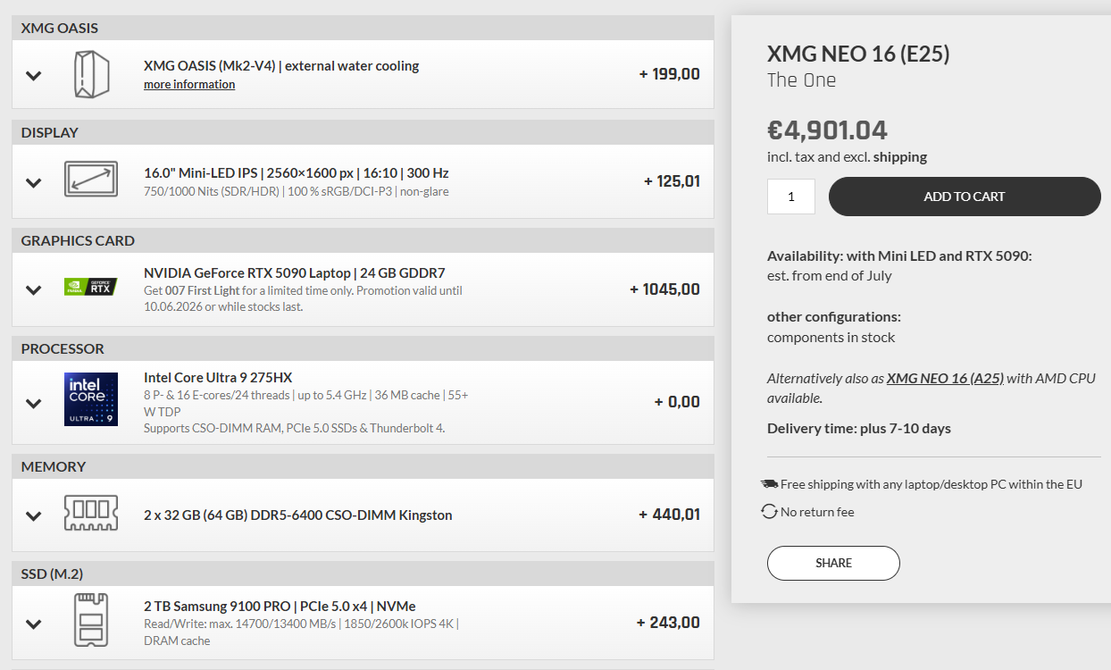Expand the Graphics Card options chevron
Image resolution: width=1111 pixels, height=670 pixels.
click(34, 289)
